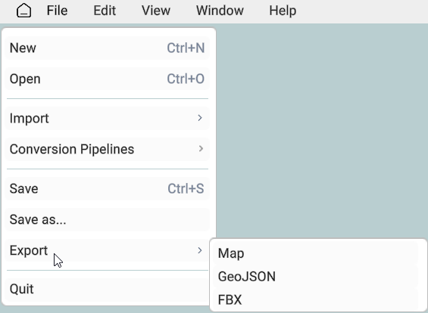The height and width of the screenshot is (313, 428).
Task: Choose New from the File menu
Action: [108, 48]
